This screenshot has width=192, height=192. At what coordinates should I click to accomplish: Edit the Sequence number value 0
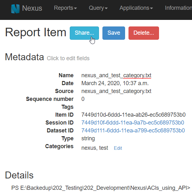click(x=83, y=99)
